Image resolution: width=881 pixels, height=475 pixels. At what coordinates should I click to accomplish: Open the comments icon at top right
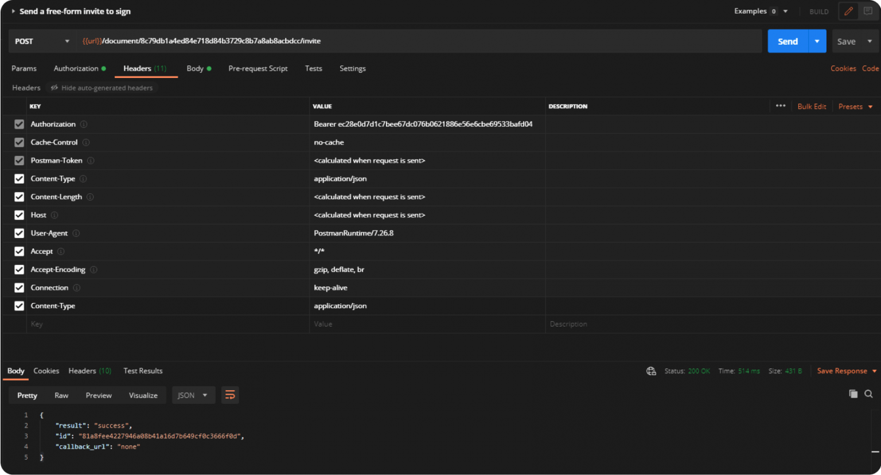[868, 11]
